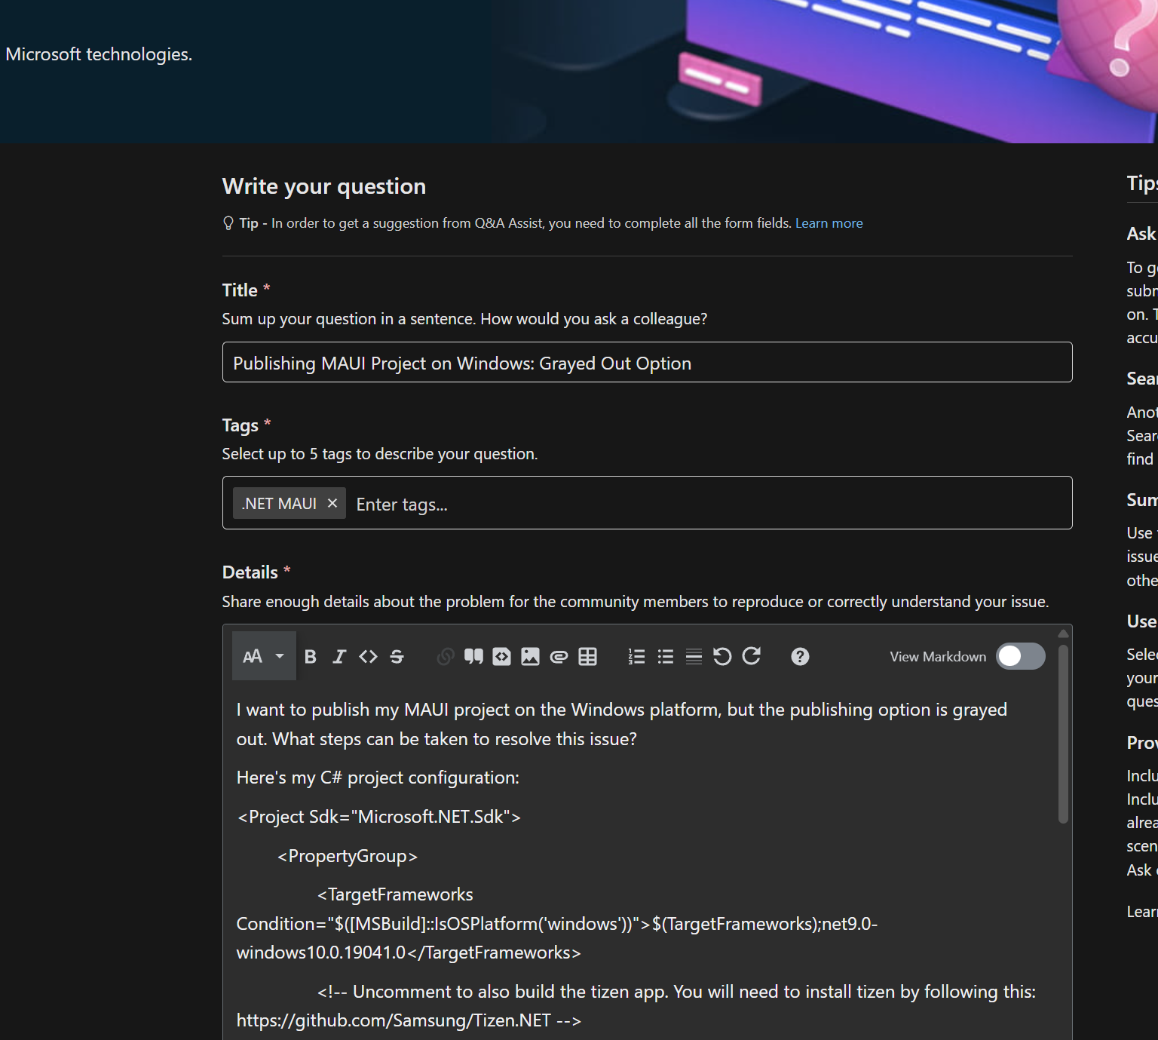Open the Learn more link in the tip
This screenshot has width=1158, height=1040.
[x=829, y=223]
